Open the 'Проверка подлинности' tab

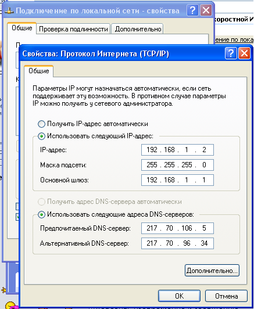pyautogui.click(x=73, y=29)
